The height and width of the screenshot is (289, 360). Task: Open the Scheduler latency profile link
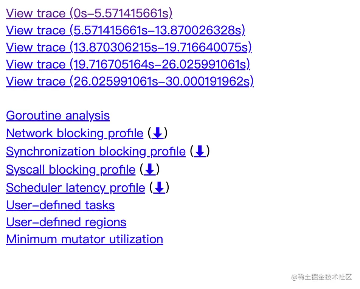(76, 188)
